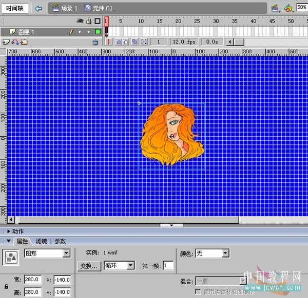Switch to the 参数 tab

[x=60, y=241]
